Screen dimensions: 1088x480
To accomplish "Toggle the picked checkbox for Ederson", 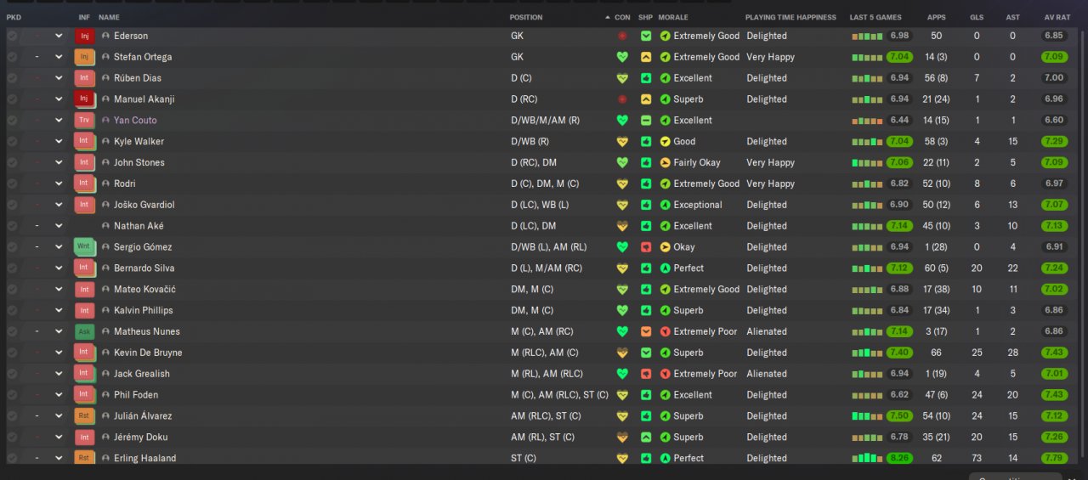I will (12, 36).
